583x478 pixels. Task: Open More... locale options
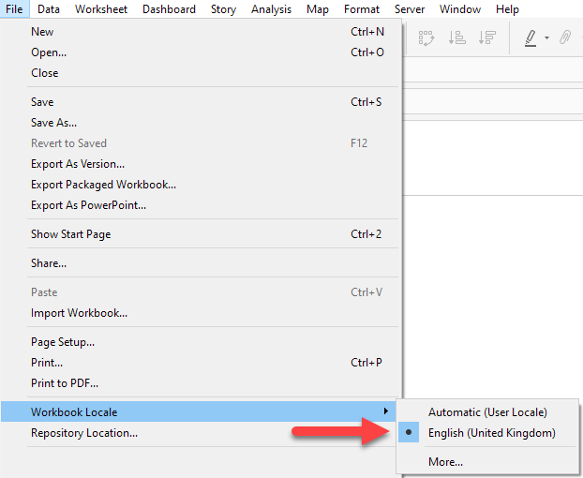coord(445,461)
